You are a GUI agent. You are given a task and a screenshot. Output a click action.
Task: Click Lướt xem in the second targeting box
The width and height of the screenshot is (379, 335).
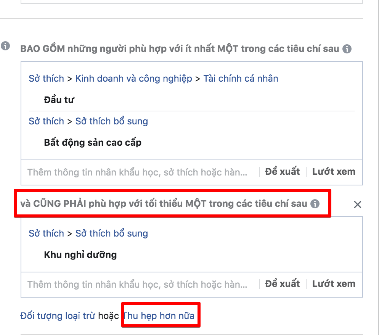(x=334, y=284)
